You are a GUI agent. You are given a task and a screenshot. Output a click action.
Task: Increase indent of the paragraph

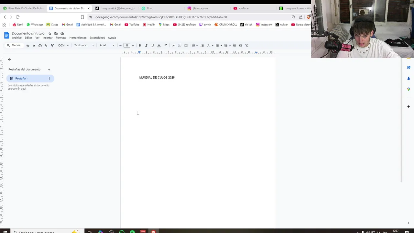tap(241, 46)
